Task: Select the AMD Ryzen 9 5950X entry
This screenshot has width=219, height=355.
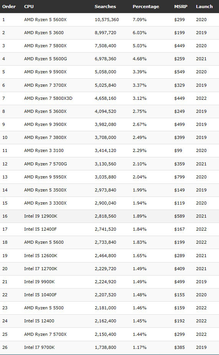Action: (x=45, y=177)
